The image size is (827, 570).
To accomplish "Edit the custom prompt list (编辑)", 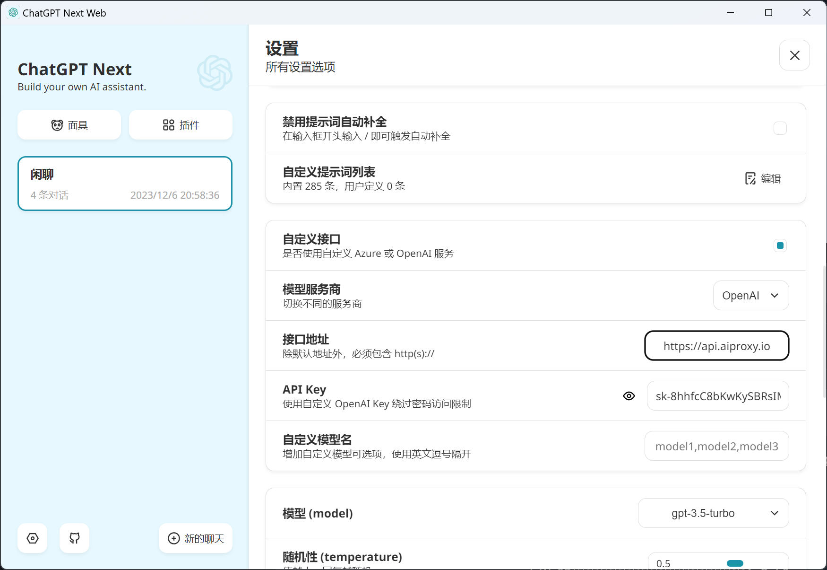I will [763, 178].
